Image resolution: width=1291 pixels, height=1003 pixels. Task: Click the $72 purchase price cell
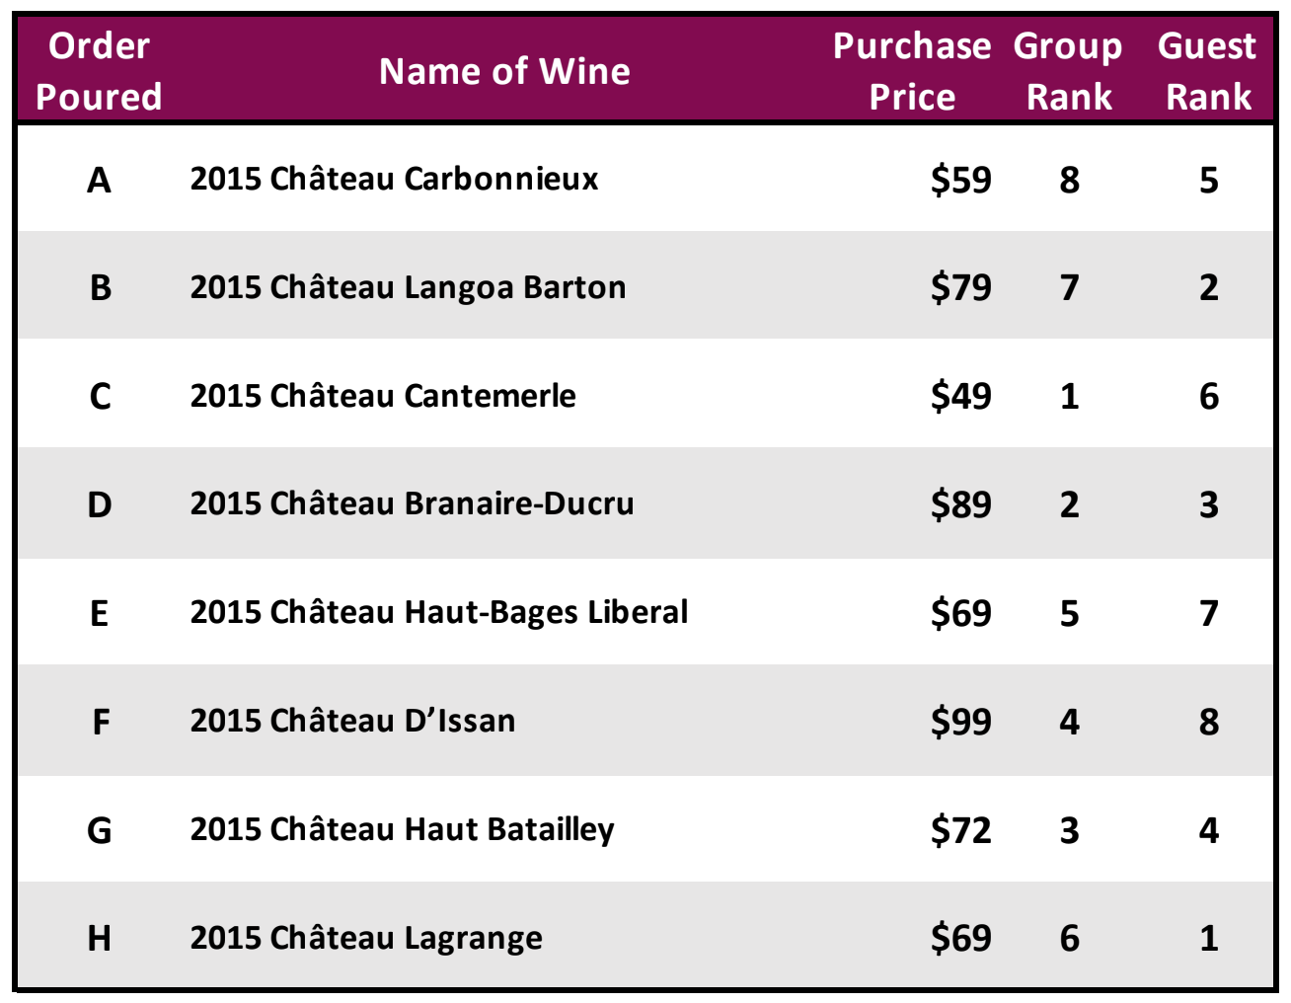click(x=960, y=830)
